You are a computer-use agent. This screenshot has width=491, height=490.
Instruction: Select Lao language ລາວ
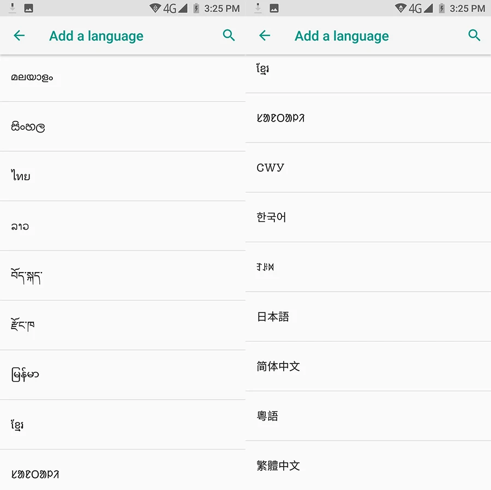tap(123, 226)
